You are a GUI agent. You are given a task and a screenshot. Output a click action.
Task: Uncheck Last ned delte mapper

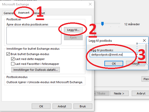point(13,59)
